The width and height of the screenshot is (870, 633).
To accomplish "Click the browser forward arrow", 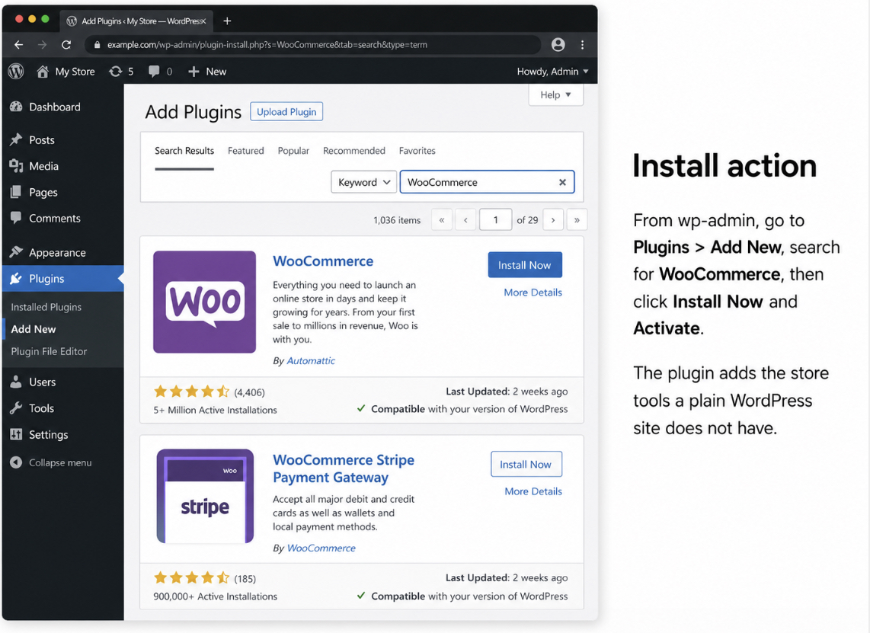I will click(x=42, y=44).
